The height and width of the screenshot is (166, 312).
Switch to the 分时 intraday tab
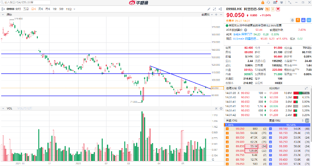[x=18, y=9]
